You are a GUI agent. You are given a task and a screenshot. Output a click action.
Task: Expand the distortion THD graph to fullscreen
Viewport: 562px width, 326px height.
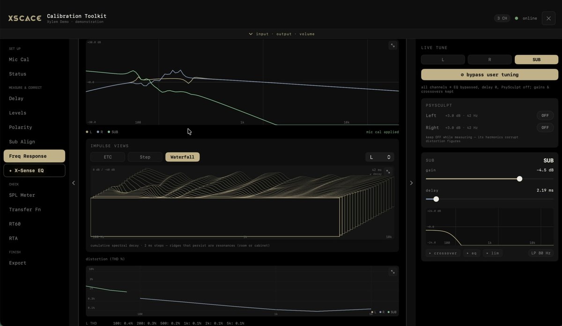point(393,272)
